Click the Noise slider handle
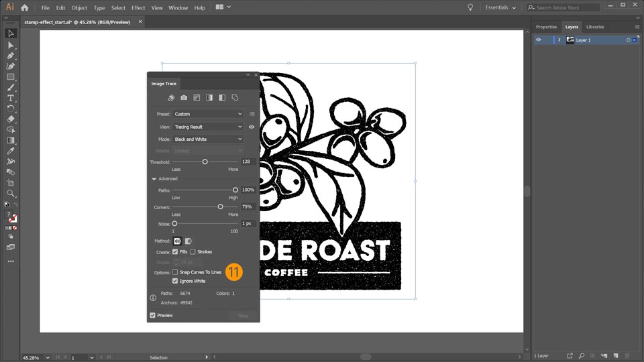This screenshot has height=362, width=644. (x=174, y=224)
